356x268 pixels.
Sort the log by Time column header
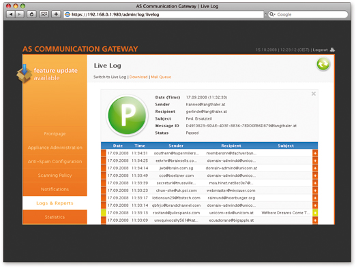click(x=140, y=146)
